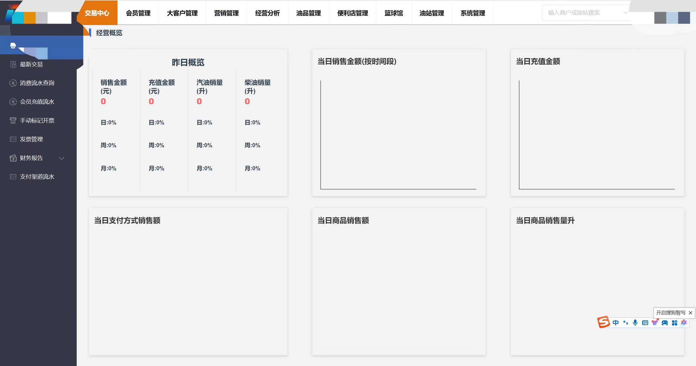The height and width of the screenshot is (366, 696).
Task: Open the 经营分析 tab
Action: (x=267, y=13)
